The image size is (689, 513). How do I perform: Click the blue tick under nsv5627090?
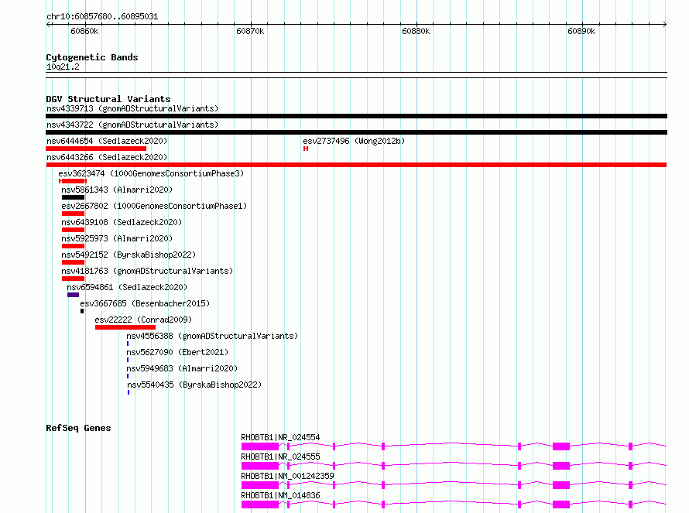point(128,360)
